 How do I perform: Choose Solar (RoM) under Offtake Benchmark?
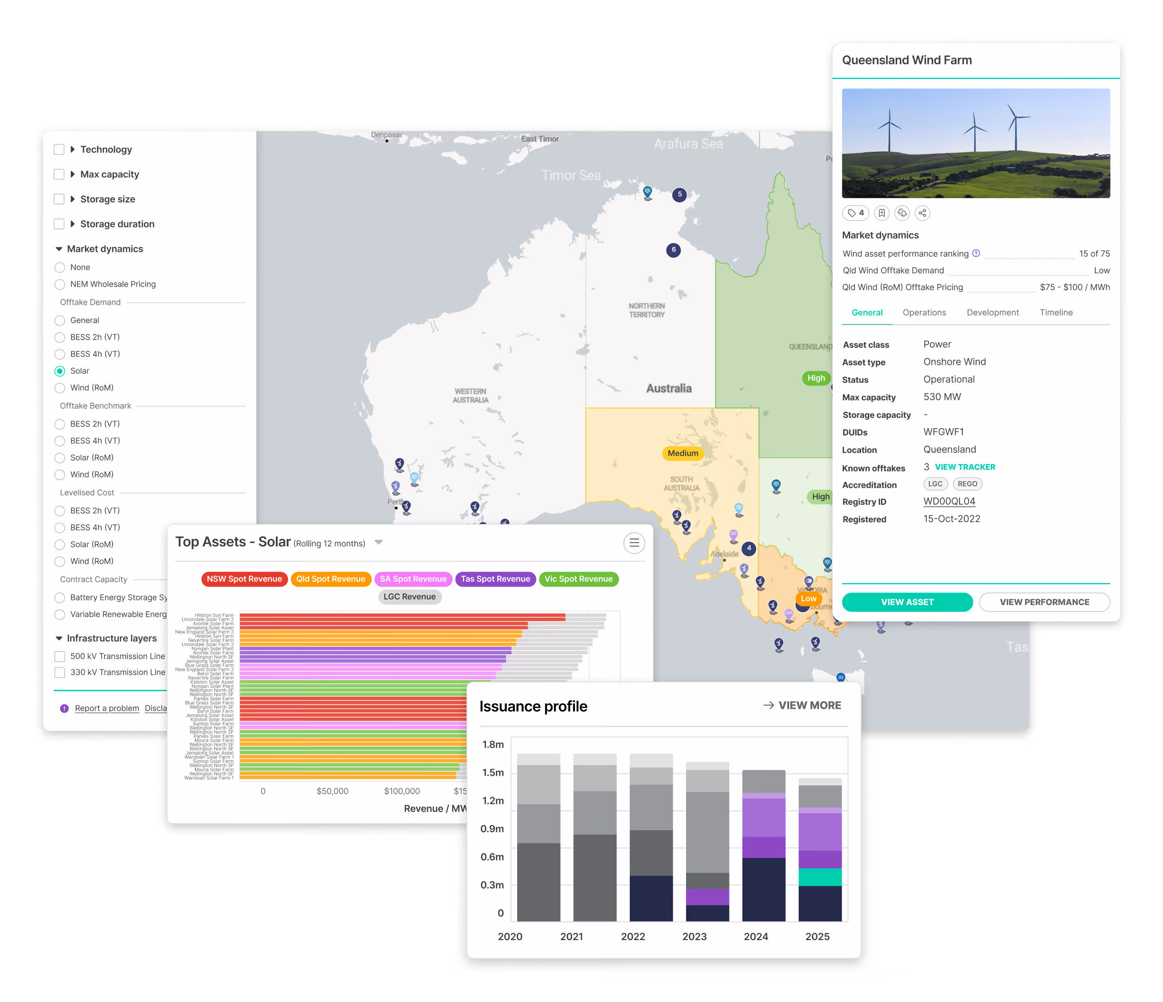coord(60,457)
